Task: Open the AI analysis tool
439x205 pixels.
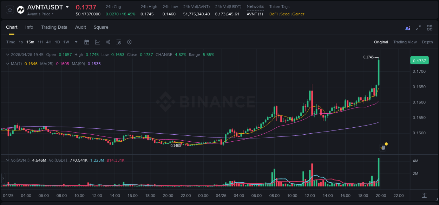Action: click(x=407, y=28)
